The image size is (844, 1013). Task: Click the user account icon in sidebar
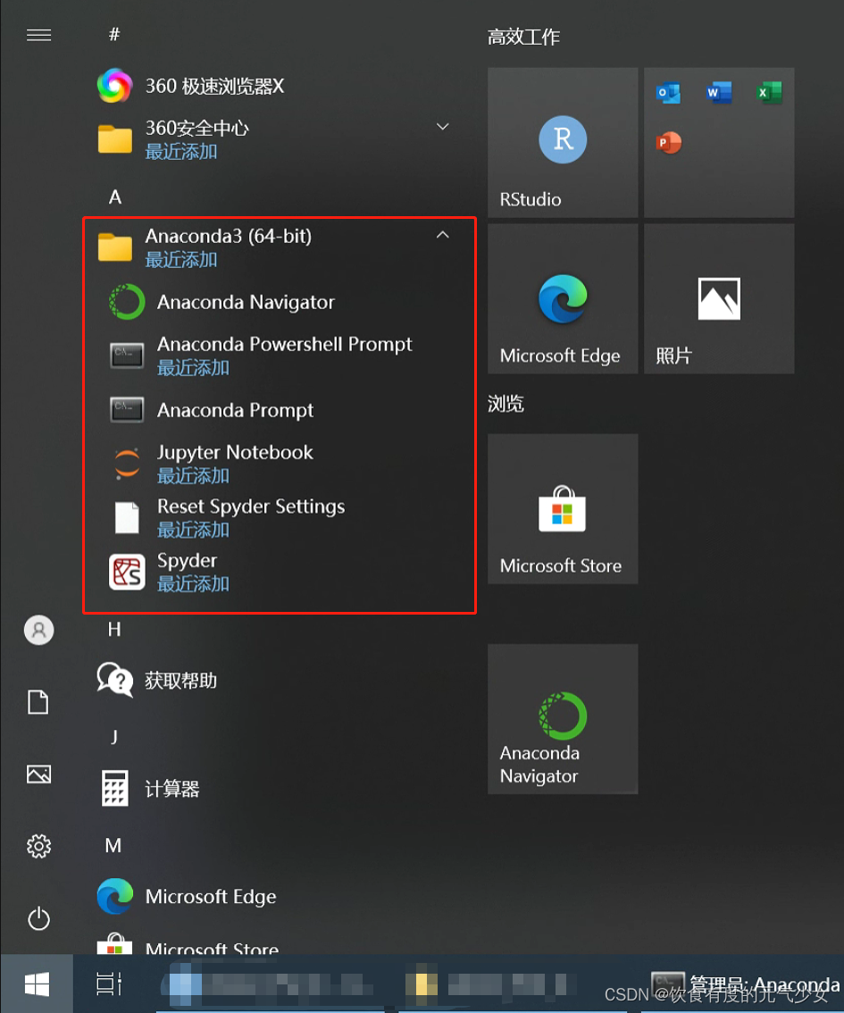[x=38, y=630]
